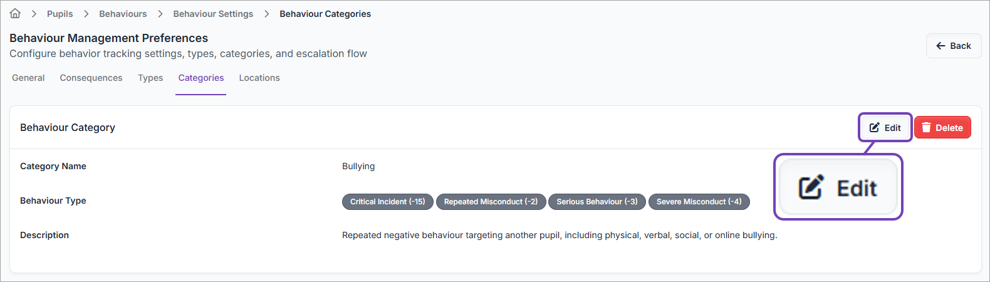Click the home icon in breadcrumb

[x=16, y=13]
